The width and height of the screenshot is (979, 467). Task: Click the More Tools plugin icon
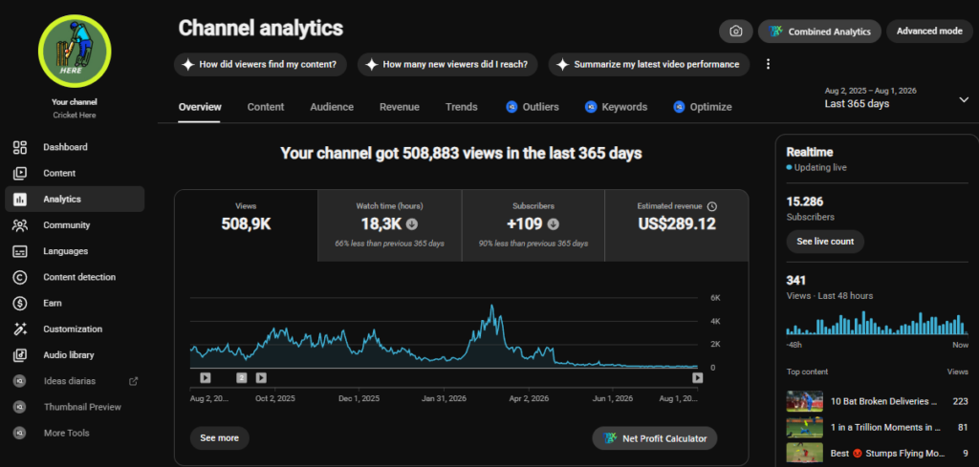coord(20,434)
